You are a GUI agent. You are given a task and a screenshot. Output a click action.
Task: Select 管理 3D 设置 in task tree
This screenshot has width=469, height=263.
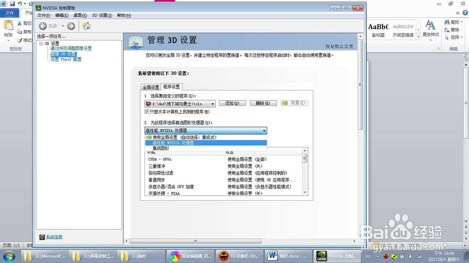tap(63, 54)
